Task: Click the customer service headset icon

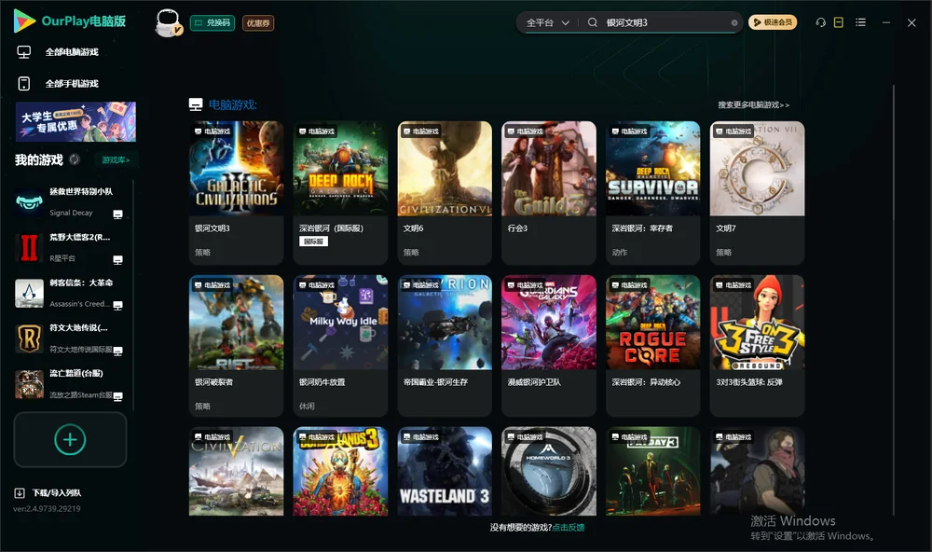Action: click(820, 22)
